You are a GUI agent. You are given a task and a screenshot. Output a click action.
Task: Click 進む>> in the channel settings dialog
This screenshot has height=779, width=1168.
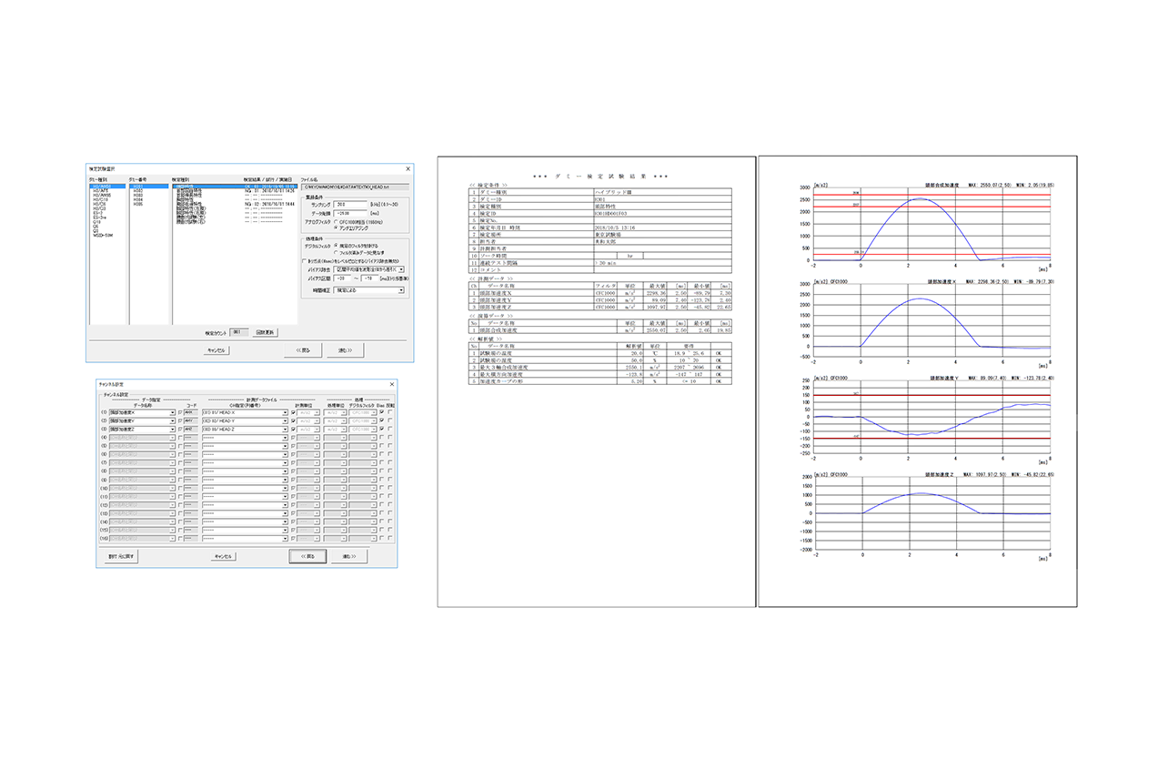coord(349,556)
